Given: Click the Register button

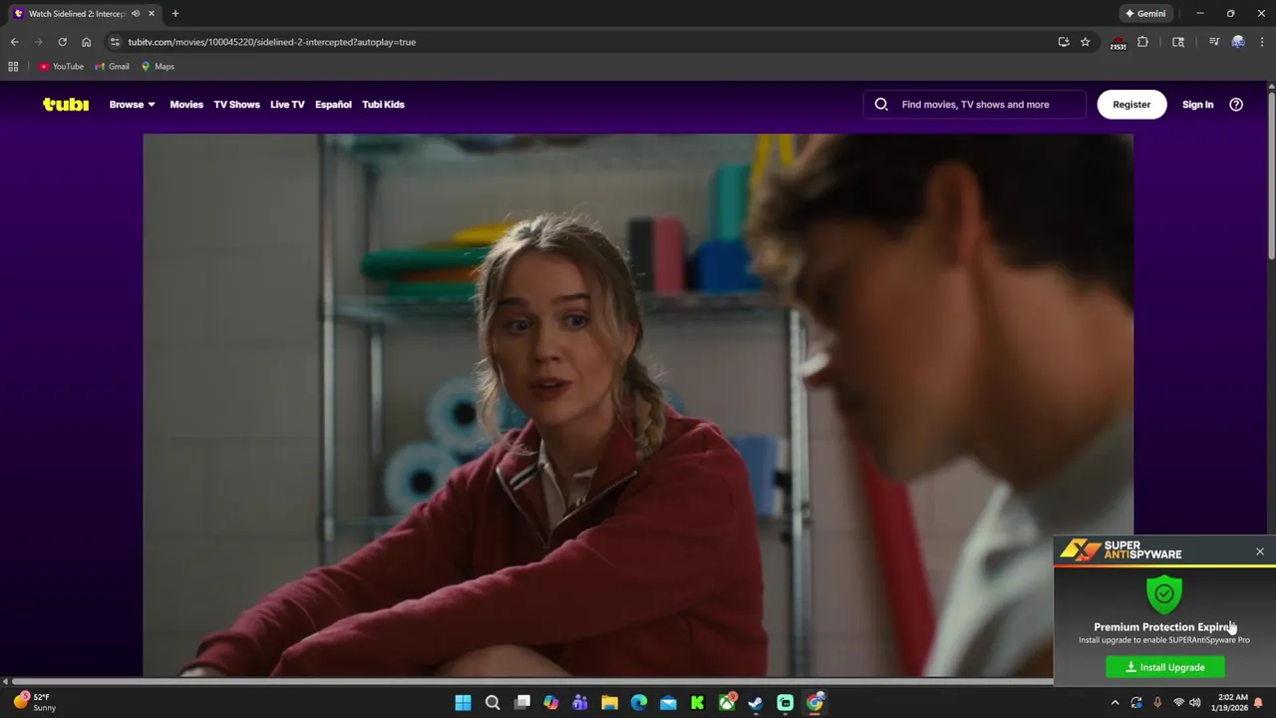Looking at the screenshot, I should [x=1131, y=104].
